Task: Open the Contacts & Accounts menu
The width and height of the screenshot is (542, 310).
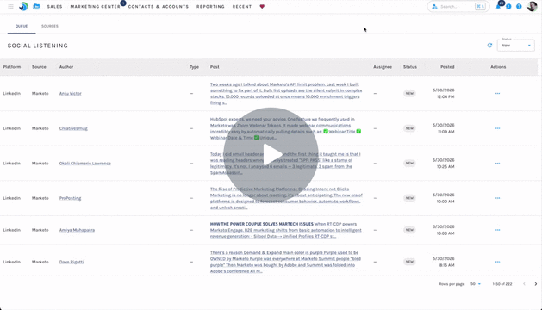Action: pos(159,7)
